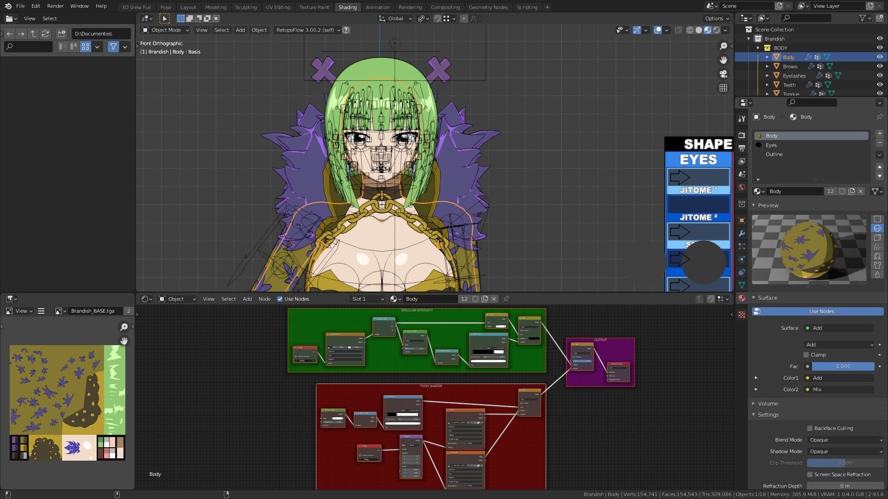This screenshot has width=888, height=499.
Task: Open Object Mode dropdown in viewport
Action: pos(166,30)
